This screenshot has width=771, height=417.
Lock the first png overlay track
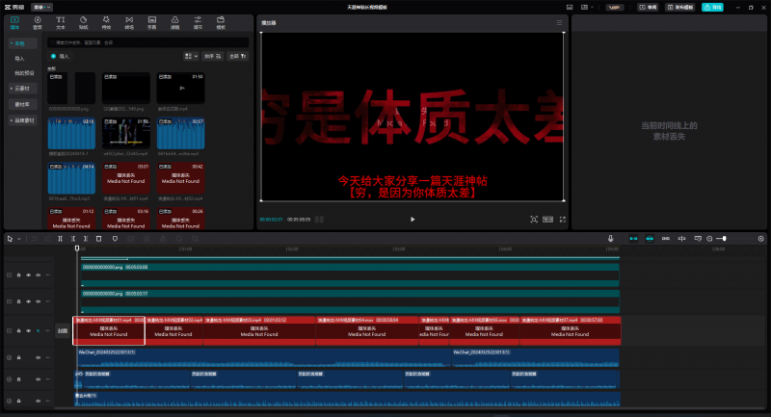(18, 275)
